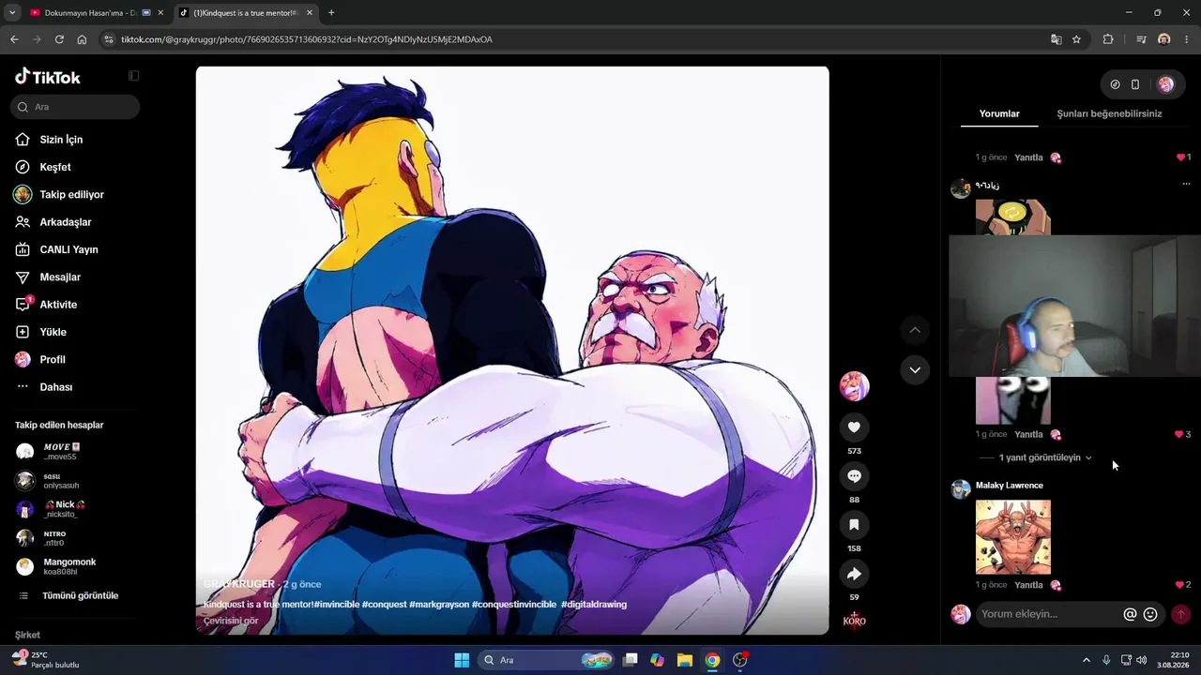The image size is (1201, 675).
Task: Open the taskbar weather widget
Action: pyautogui.click(x=45, y=660)
